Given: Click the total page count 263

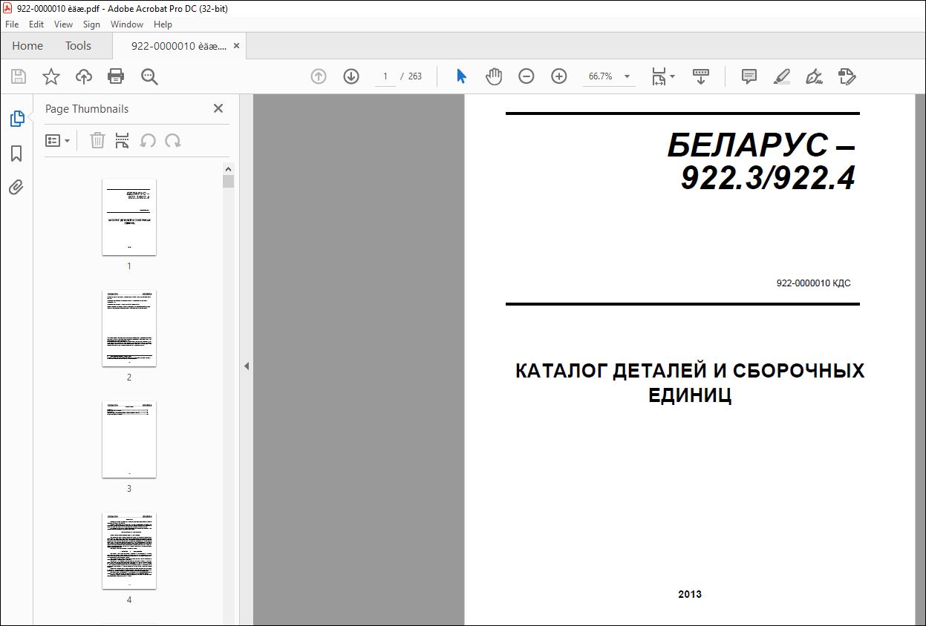Looking at the screenshot, I should pyautogui.click(x=415, y=76).
